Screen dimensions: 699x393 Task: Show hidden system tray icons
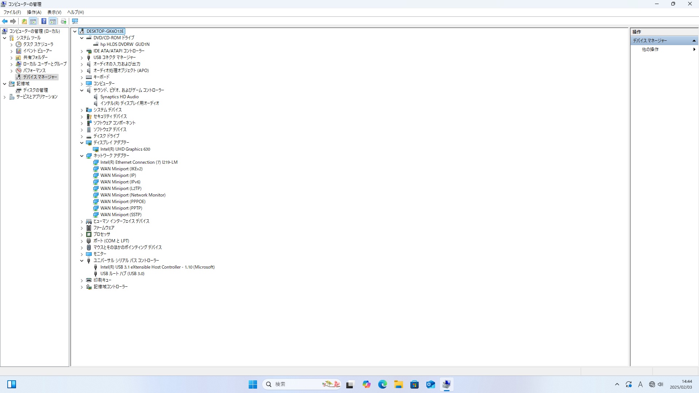pos(617,384)
